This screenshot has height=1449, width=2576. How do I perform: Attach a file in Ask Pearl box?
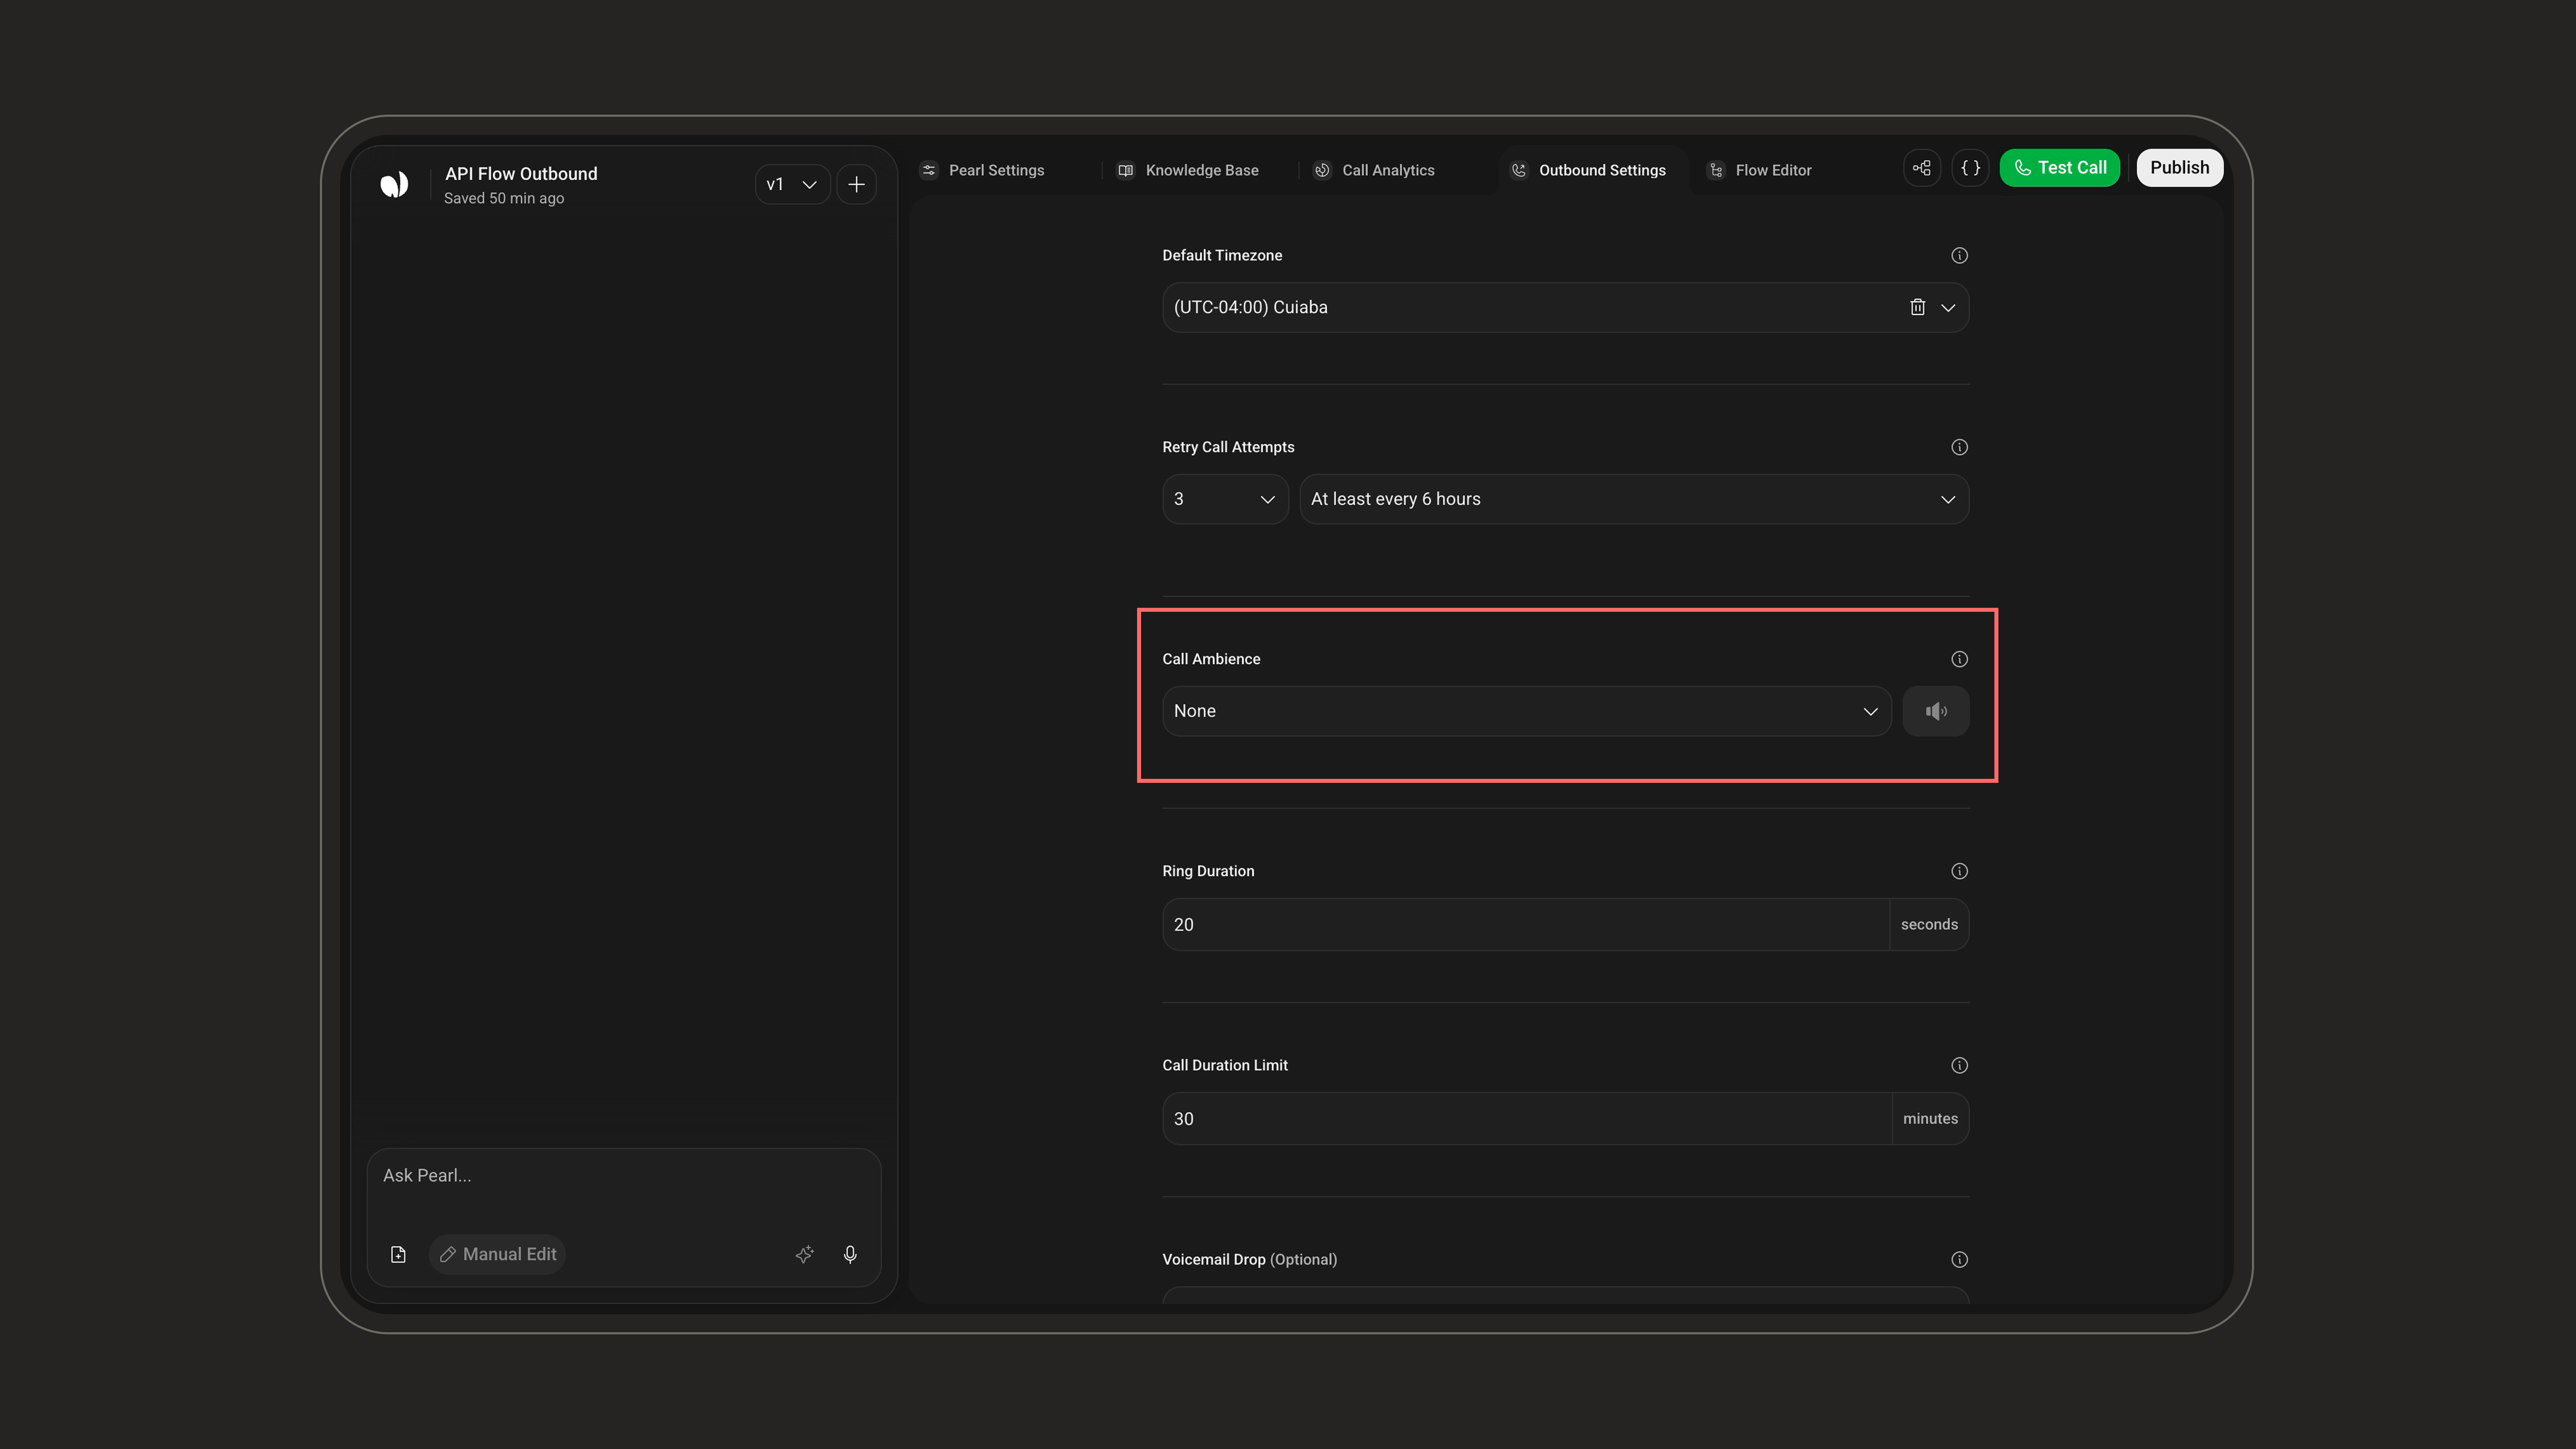tap(398, 1254)
